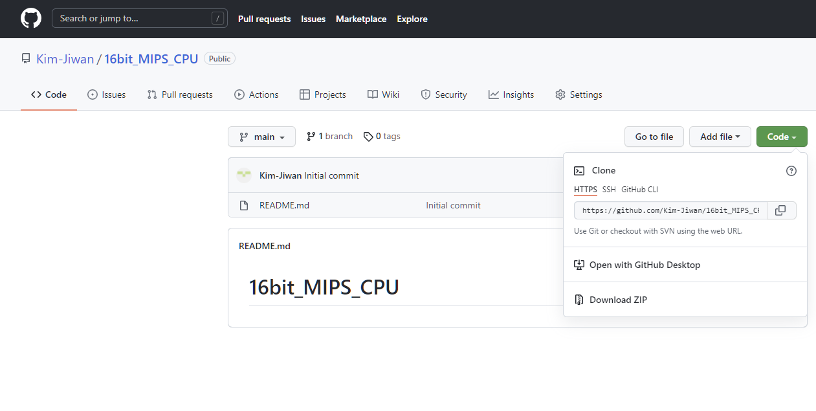Open Kim-Jiwan avatar in commit row
The width and height of the screenshot is (816, 411).
click(x=244, y=175)
